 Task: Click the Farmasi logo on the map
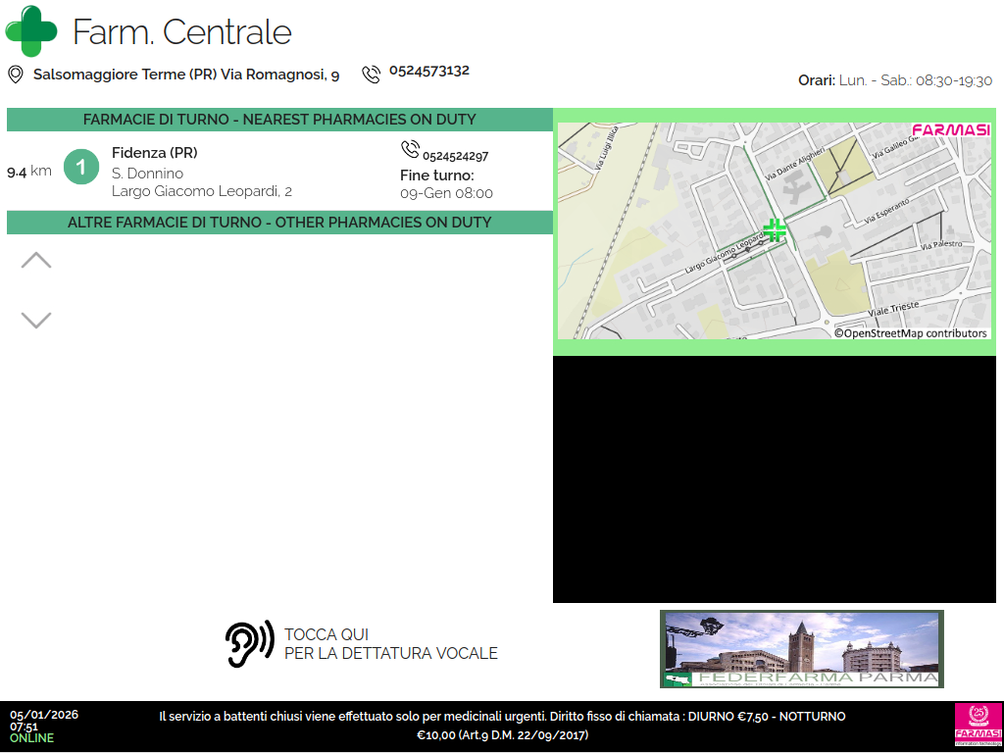tap(950, 130)
